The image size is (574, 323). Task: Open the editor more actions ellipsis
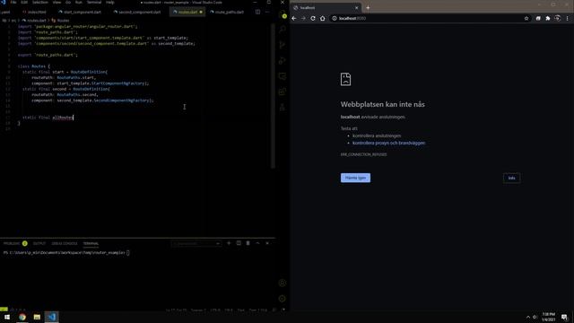coord(267,12)
